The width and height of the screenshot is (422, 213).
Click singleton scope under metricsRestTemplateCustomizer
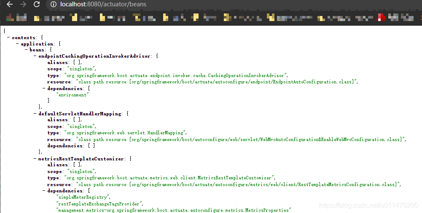point(81,171)
